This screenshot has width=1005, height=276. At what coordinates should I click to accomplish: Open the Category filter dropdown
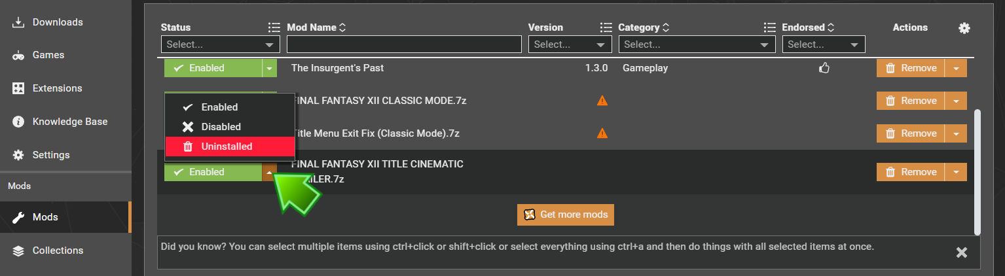coord(697,44)
